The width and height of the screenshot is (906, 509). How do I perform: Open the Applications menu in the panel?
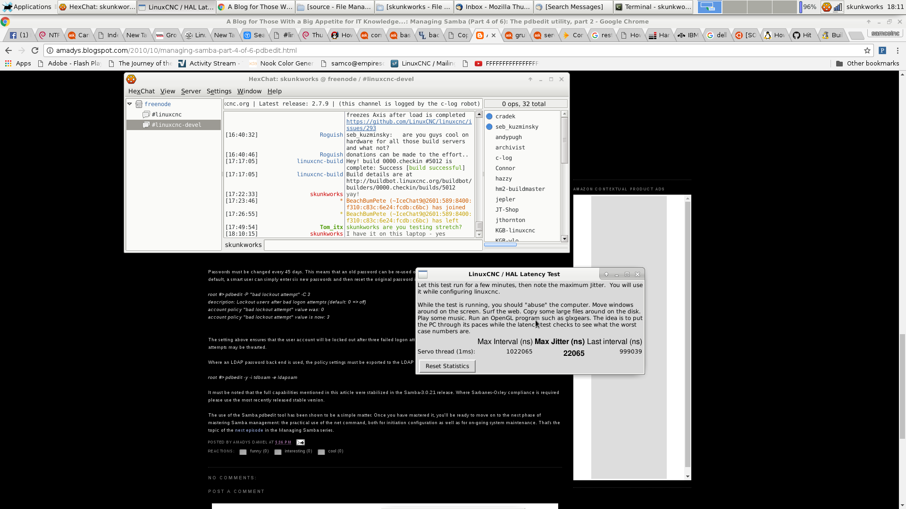tap(27, 7)
